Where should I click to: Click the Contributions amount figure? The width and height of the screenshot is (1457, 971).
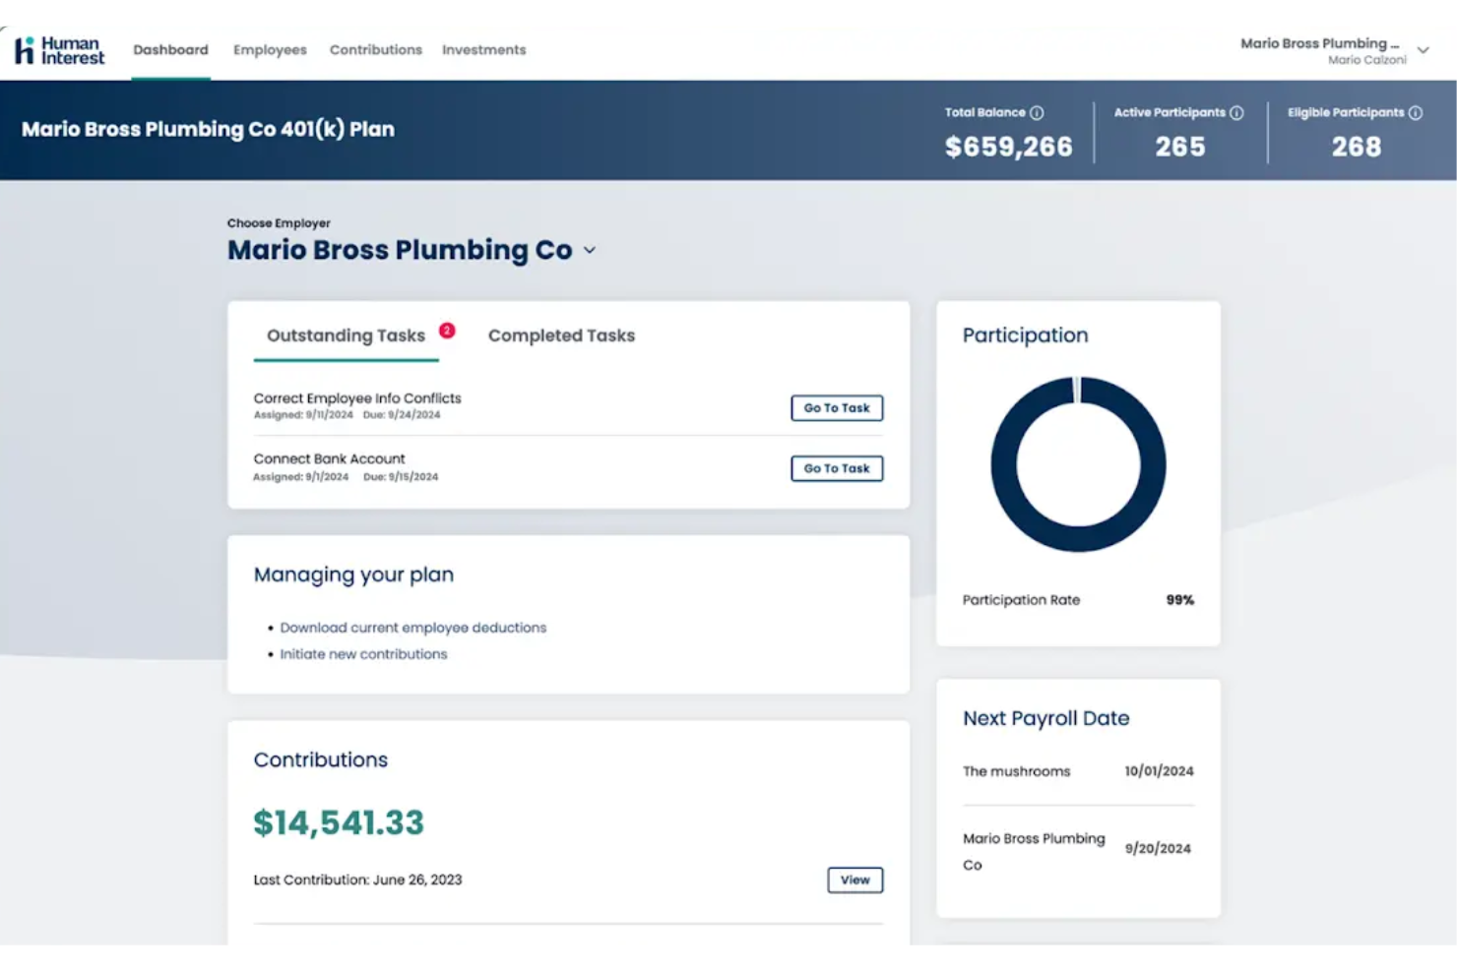[339, 822]
